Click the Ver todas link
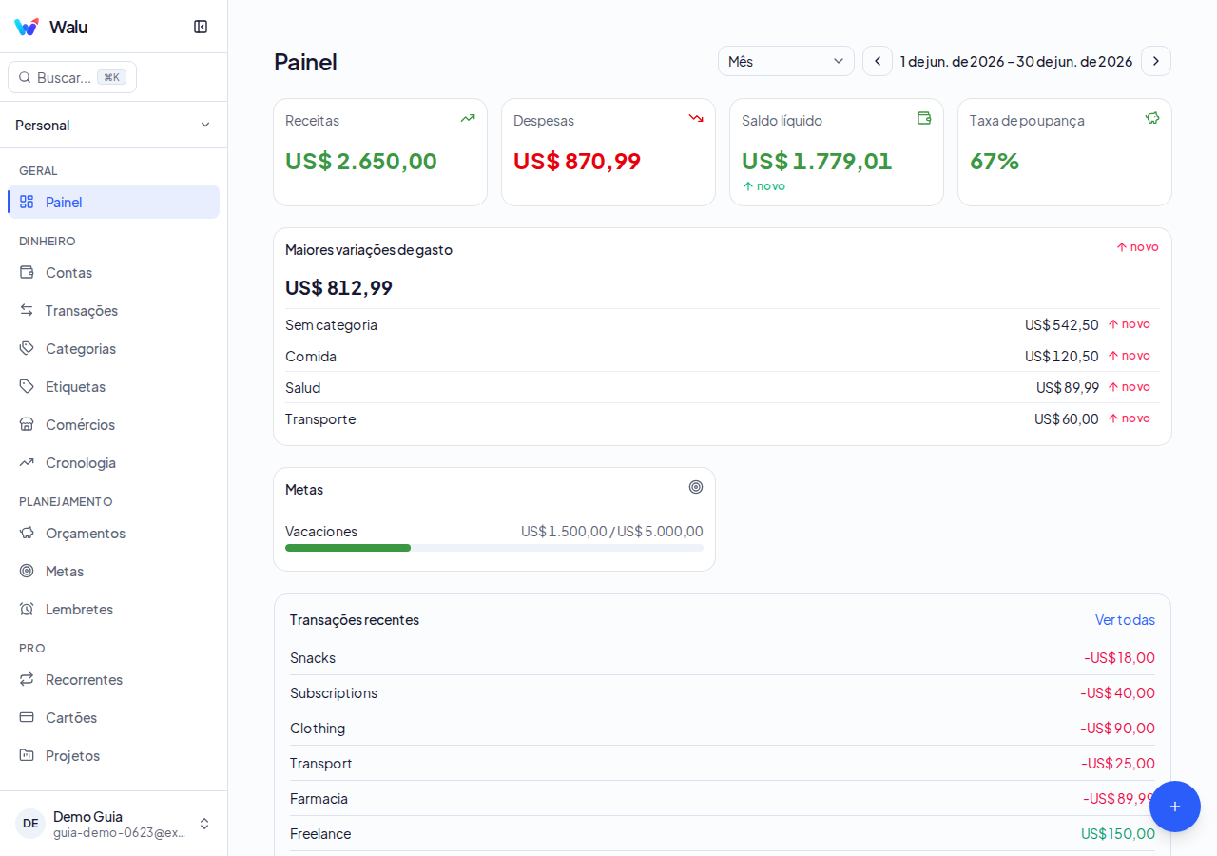The width and height of the screenshot is (1217, 856). pos(1125,619)
